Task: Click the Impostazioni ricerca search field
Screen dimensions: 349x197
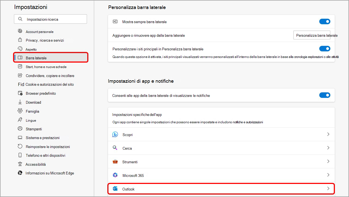Action: (x=51, y=19)
